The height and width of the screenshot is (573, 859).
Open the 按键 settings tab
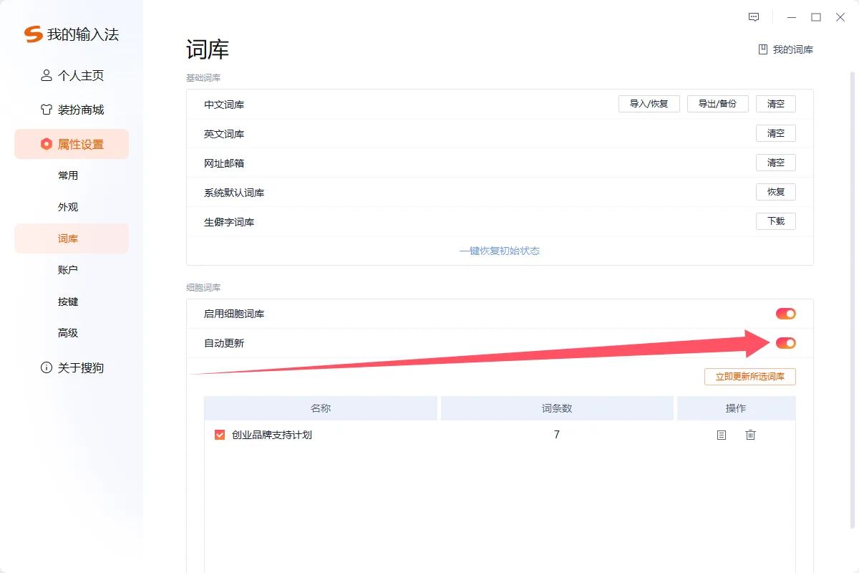68,302
